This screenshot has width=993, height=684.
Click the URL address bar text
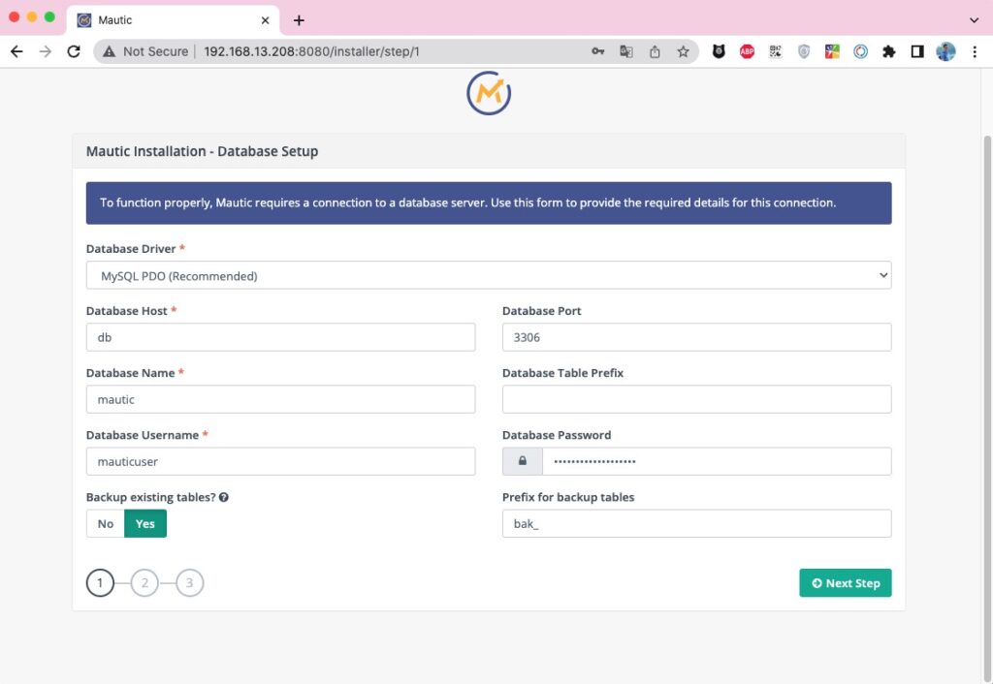pos(311,52)
